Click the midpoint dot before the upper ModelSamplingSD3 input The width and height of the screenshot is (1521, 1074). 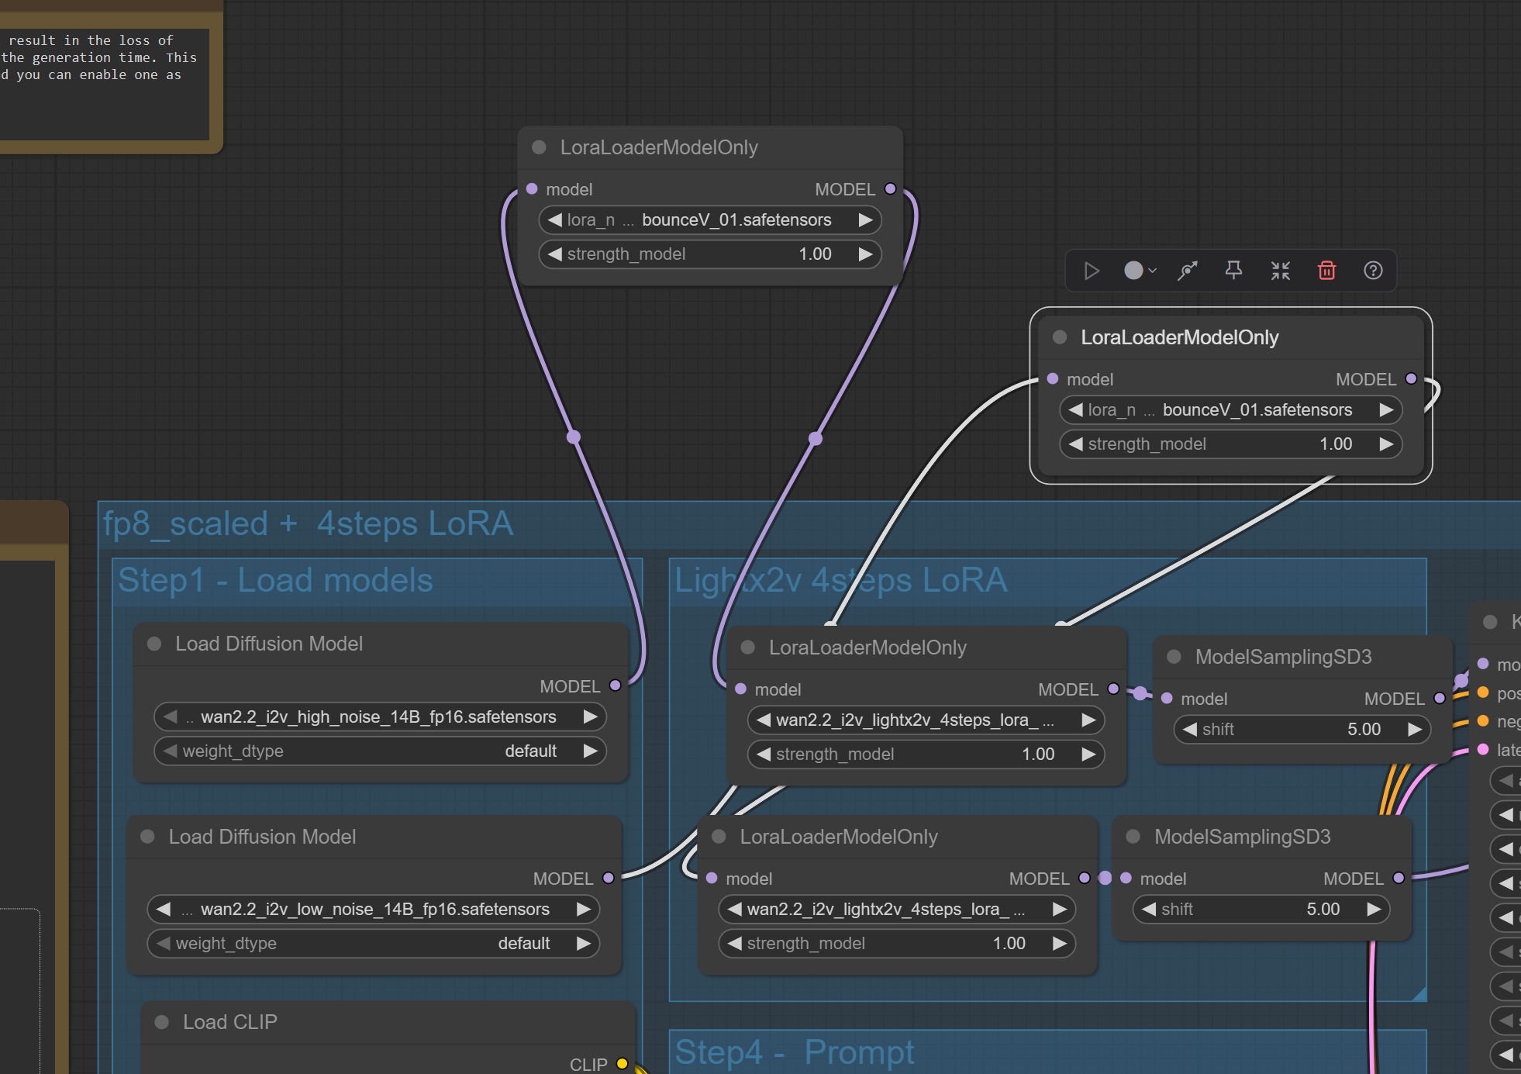click(x=1140, y=693)
